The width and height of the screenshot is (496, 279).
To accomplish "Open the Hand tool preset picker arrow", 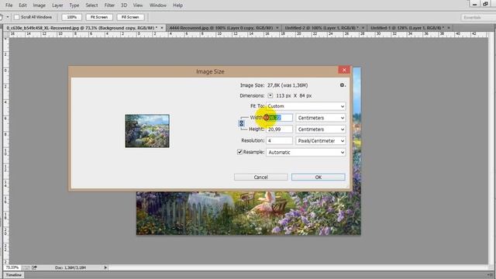I will pyautogui.click(x=8, y=17).
